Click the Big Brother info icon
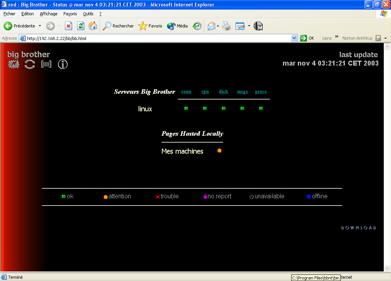 (63, 64)
